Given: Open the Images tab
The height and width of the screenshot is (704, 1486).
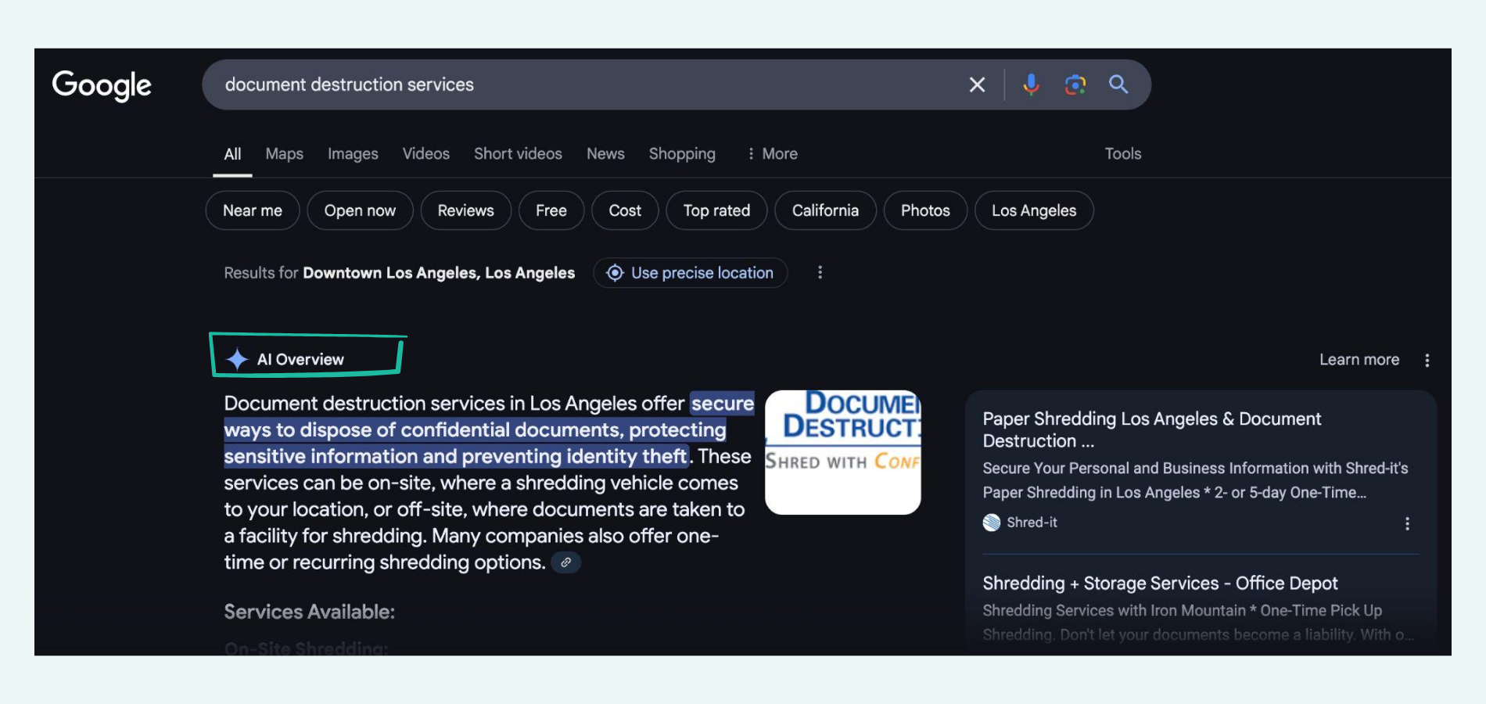Looking at the screenshot, I should [353, 154].
